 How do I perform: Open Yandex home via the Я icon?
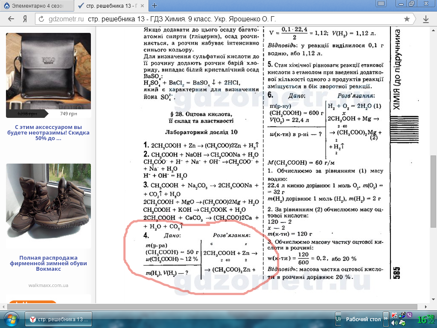25,19
